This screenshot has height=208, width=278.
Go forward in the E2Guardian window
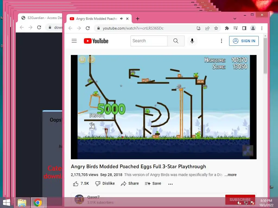30,27
